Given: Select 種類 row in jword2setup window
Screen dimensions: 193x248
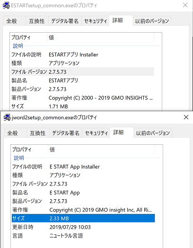Looking at the screenshot, I should pyautogui.click(x=83, y=175).
